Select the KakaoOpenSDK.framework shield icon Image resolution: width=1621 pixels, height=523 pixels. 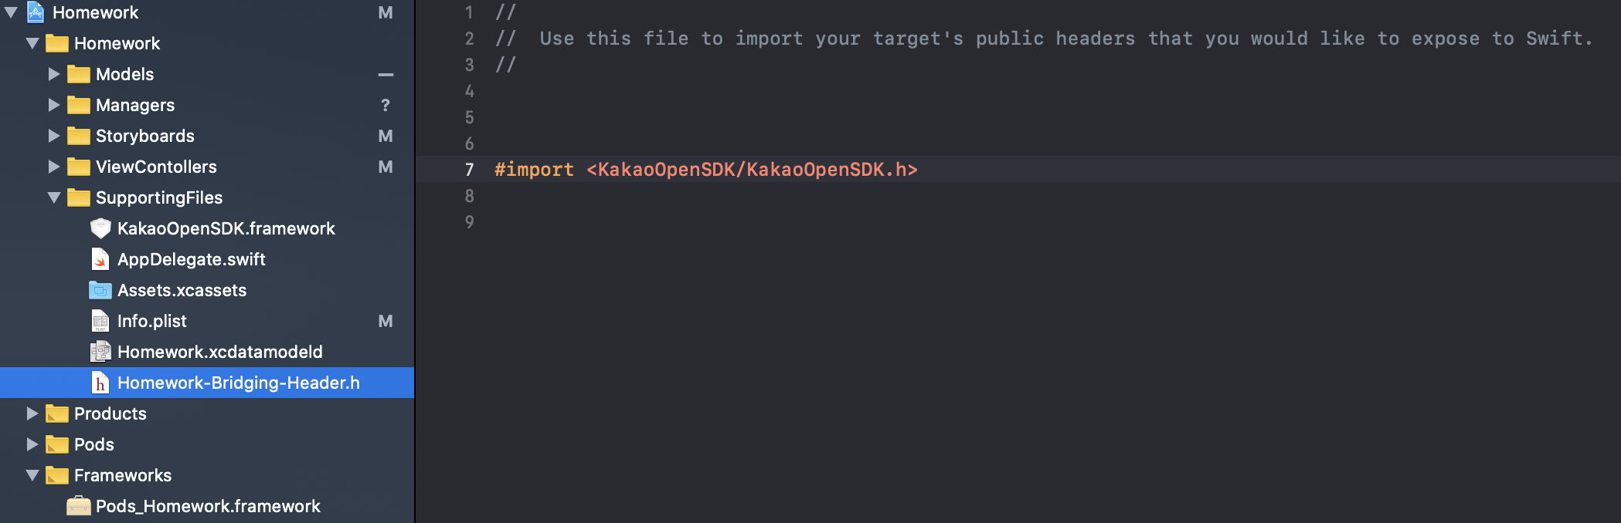[100, 228]
